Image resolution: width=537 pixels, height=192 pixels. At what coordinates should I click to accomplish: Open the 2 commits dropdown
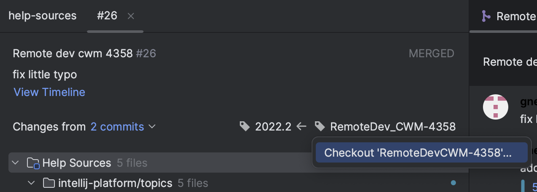[x=123, y=127]
